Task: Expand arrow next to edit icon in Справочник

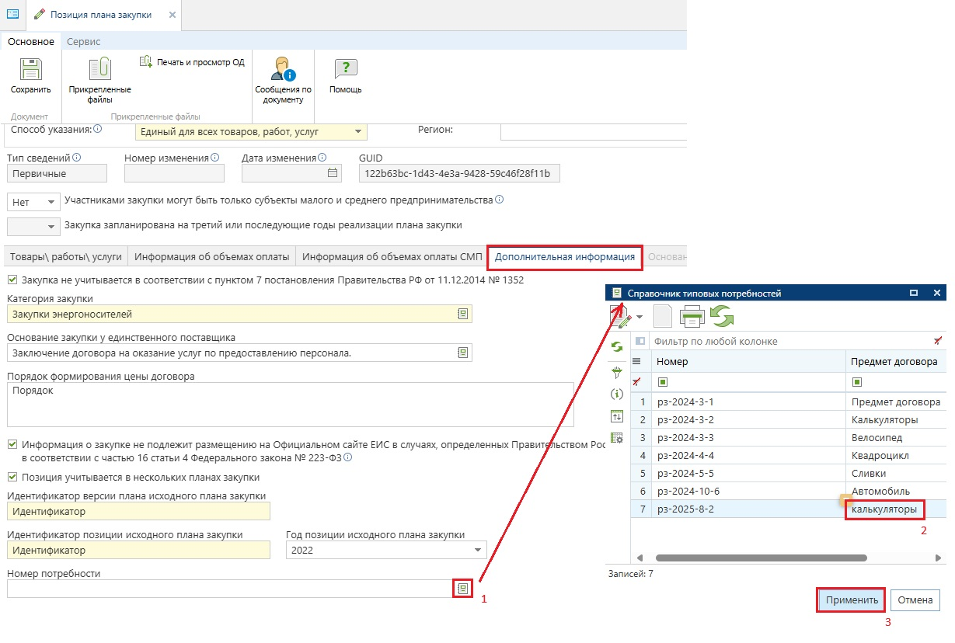Action: 640,317
